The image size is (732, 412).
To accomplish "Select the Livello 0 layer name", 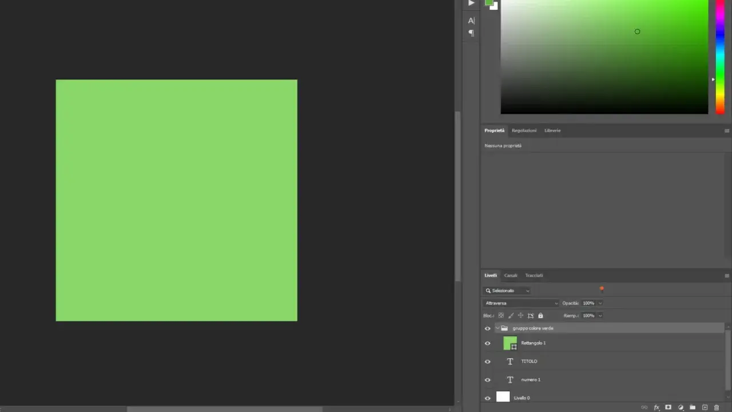I will tap(522, 398).
